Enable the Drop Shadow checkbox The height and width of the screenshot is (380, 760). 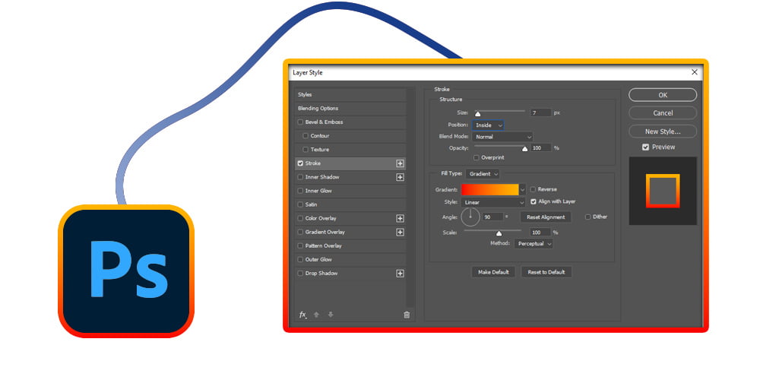[300, 274]
